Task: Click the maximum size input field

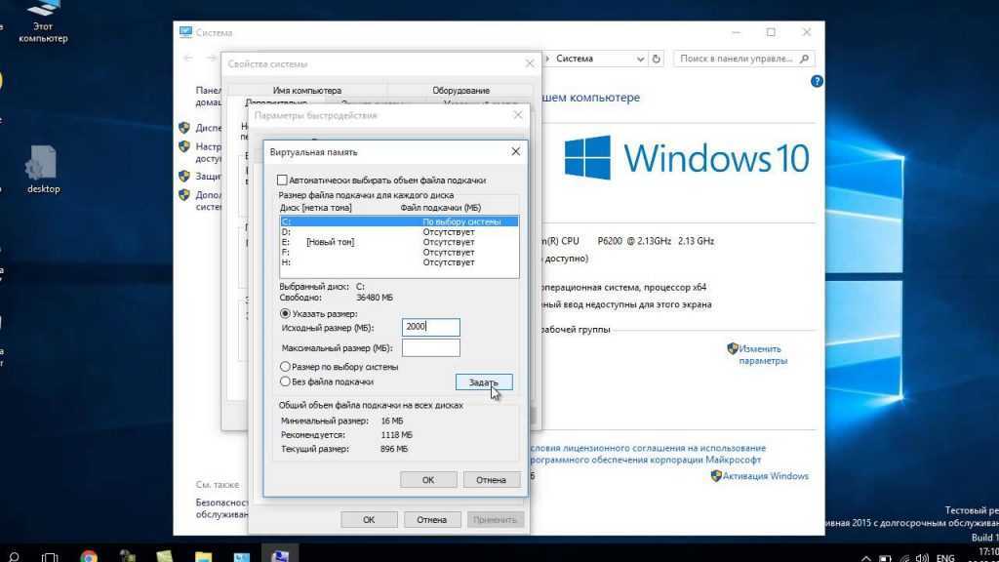Action: (430, 348)
